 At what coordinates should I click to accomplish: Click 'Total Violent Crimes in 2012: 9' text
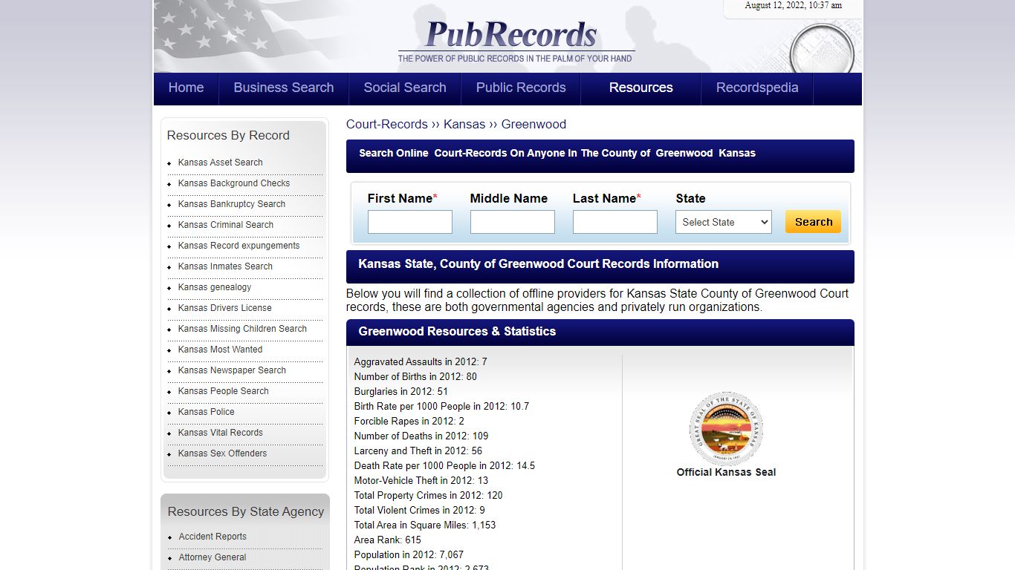click(x=420, y=511)
